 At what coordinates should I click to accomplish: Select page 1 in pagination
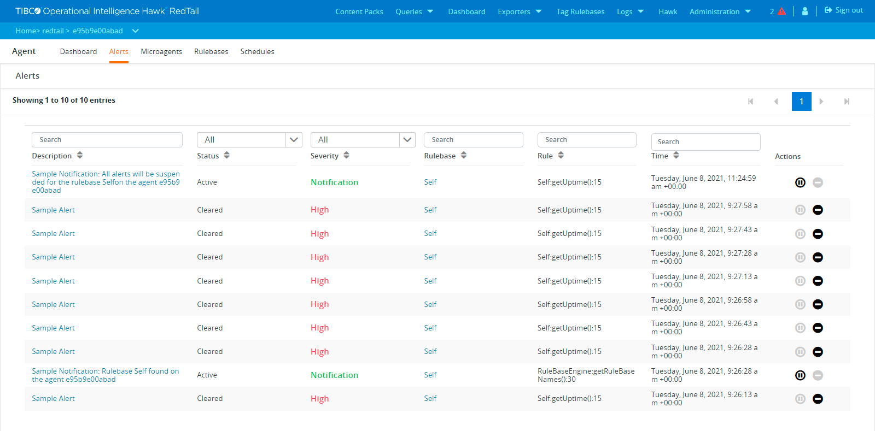coord(801,102)
